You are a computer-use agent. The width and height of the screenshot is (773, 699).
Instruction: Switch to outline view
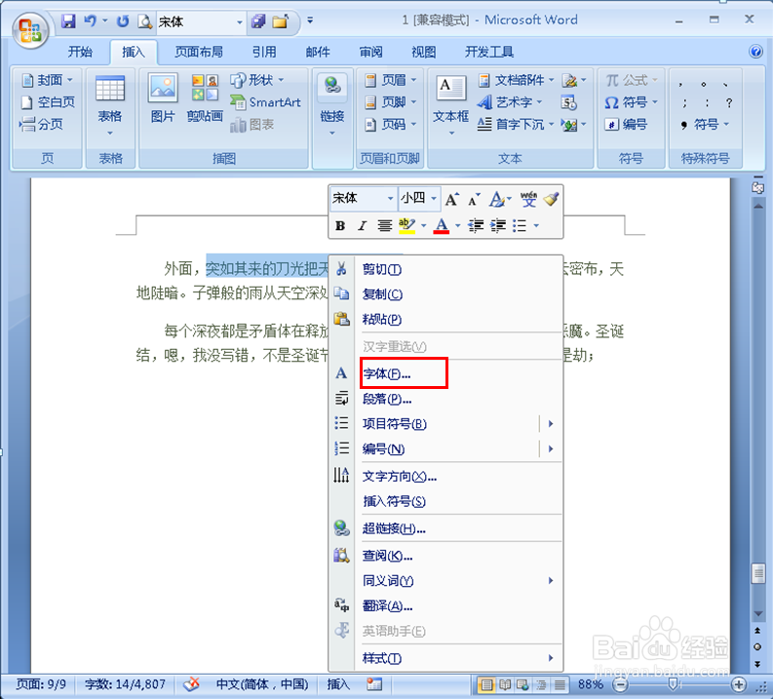point(541,684)
